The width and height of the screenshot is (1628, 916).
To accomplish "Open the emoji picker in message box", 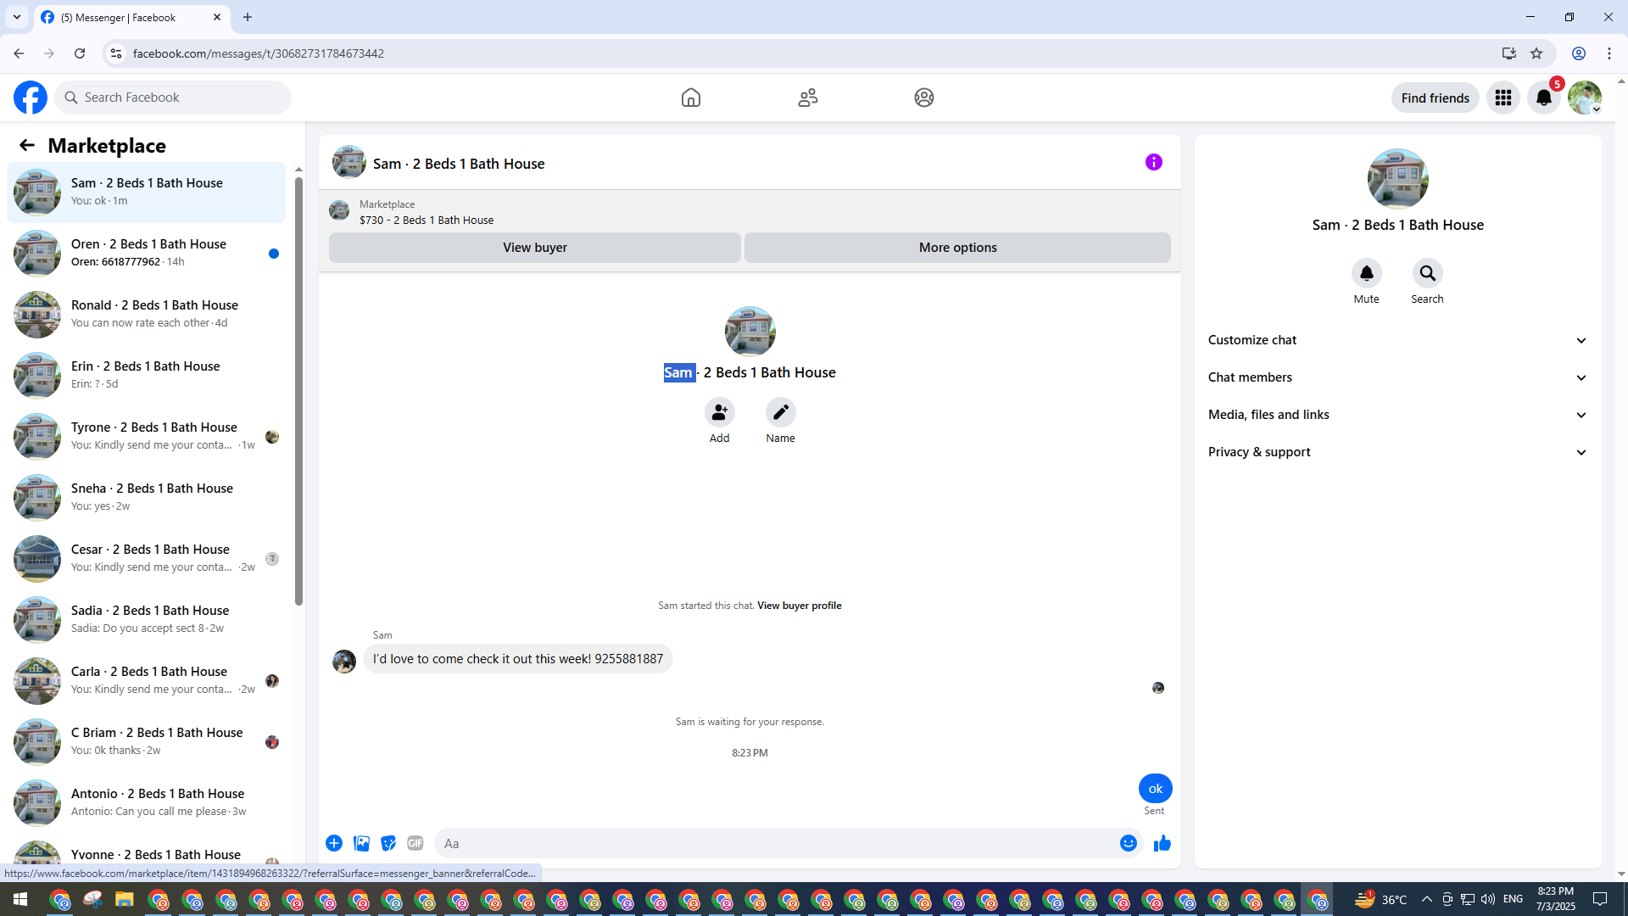I will pos(1128,843).
